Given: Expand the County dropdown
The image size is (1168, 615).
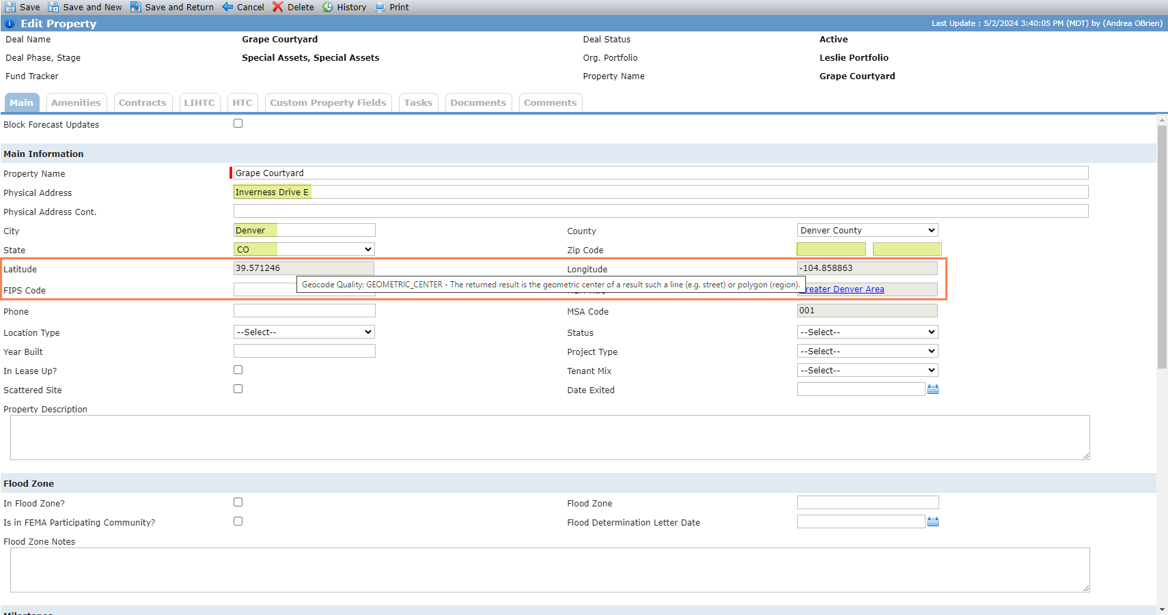Looking at the screenshot, I should pos(867,230).
